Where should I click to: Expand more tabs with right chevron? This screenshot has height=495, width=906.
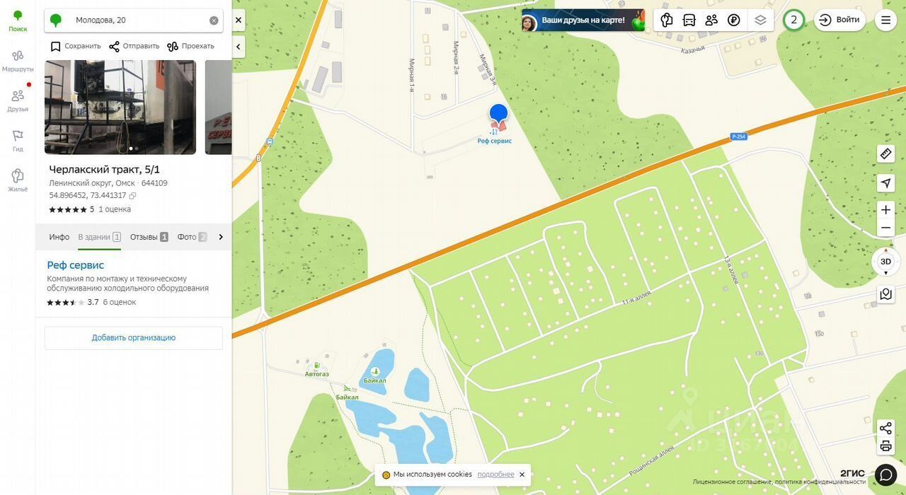tap(221, 237)
